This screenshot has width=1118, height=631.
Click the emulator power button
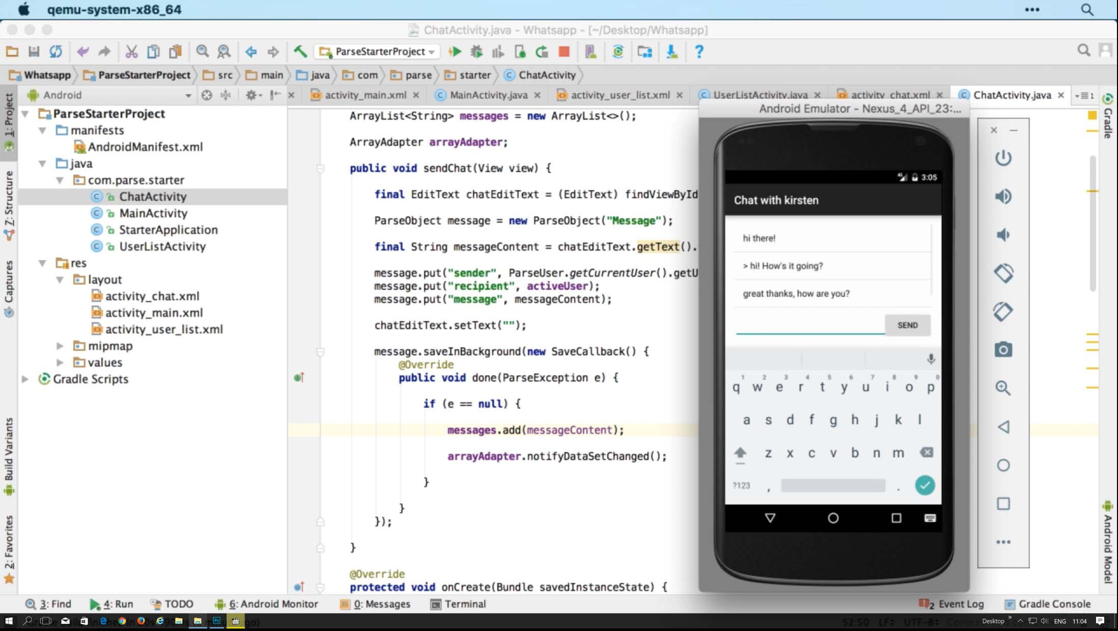pyautogui.click(x=1003, y=158)
